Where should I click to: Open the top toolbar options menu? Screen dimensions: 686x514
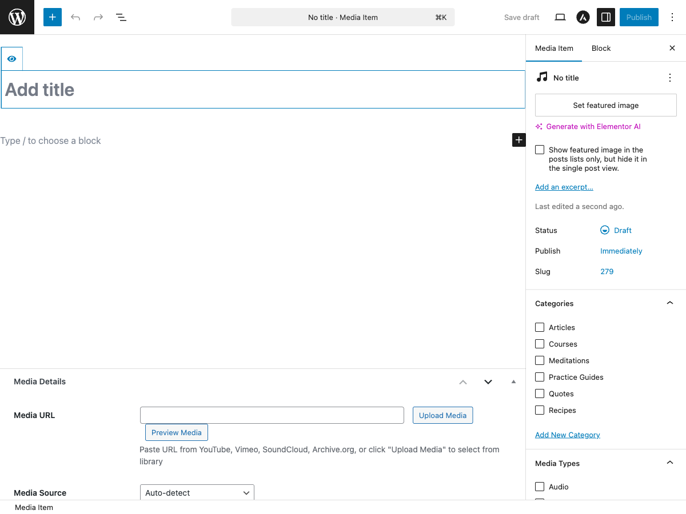click(x=672, y=17)
